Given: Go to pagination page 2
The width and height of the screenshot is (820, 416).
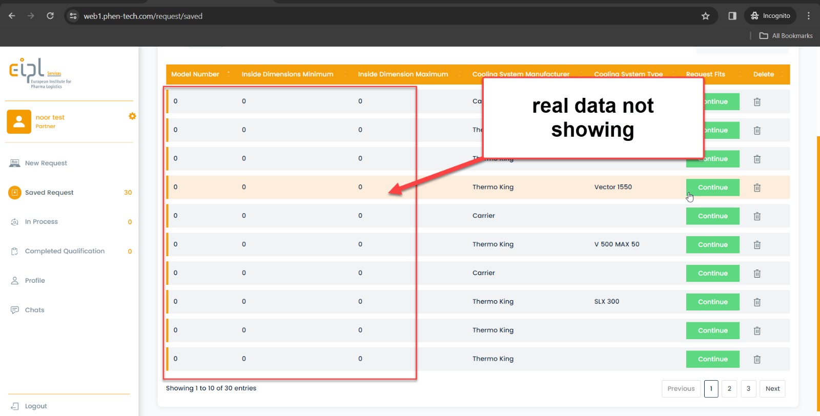Looking at the screenshot, I should point(729,389).
